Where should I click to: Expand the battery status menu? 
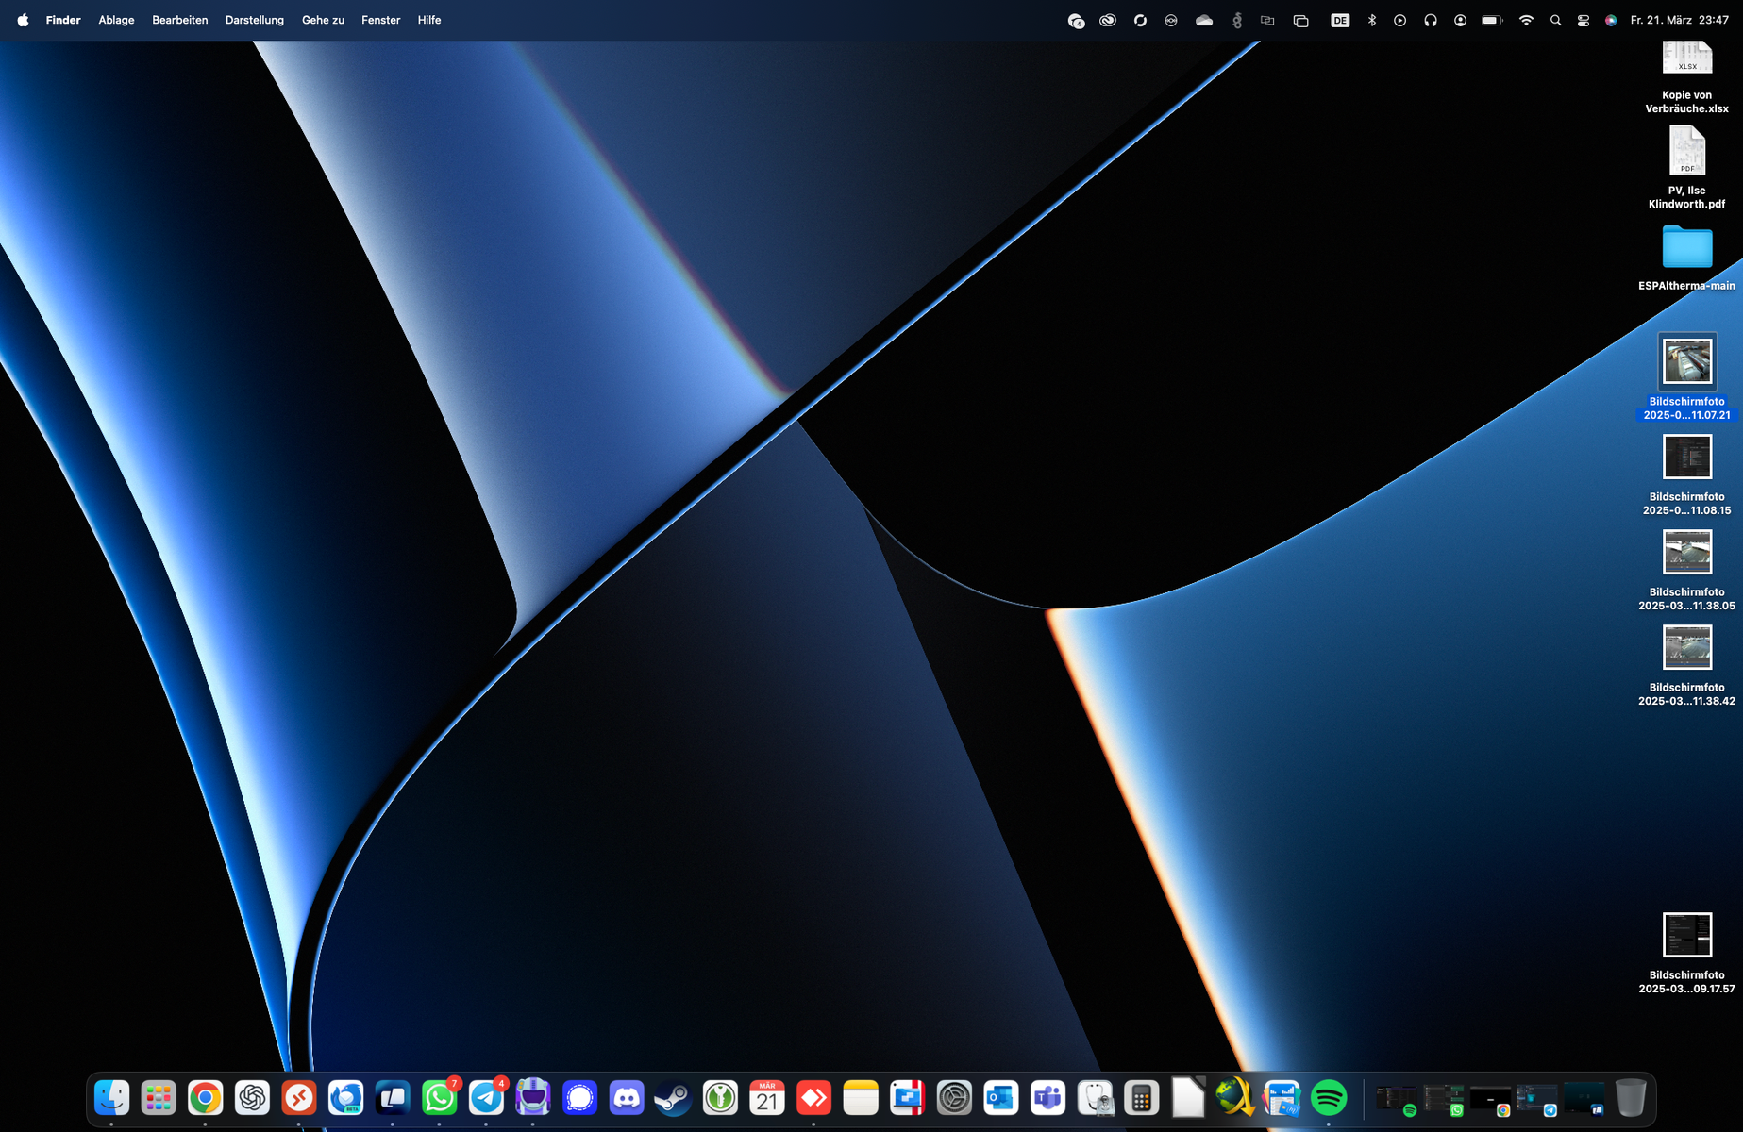coord(1492,20)
